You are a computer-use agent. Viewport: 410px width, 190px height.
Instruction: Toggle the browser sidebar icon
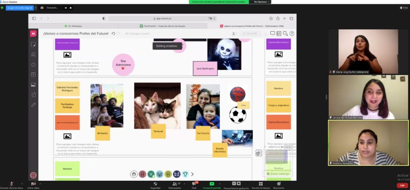34,18
